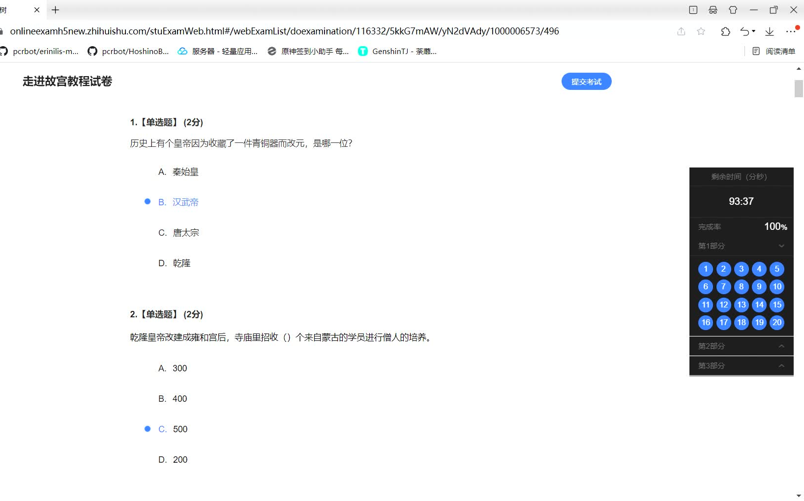804x501 pixels.
Task: Open the 原神签到小助手 bookmark
Action: pos(308,51)
